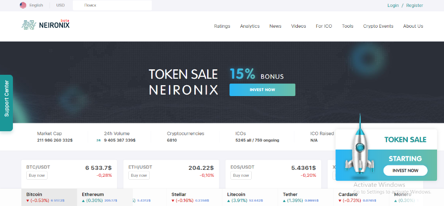Screen dimensions: 444x206
Task: Click the Market Cap value 211 986 260 332$
Action: [x=55, y=140]
